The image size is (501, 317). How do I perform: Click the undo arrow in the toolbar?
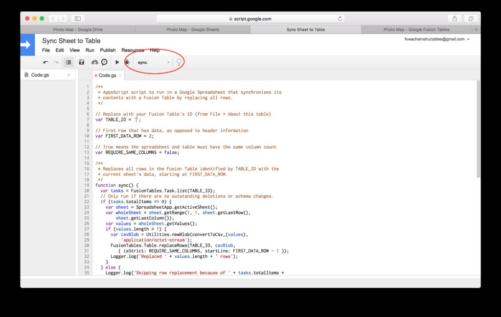pyautogui.click(x=46, y=62)
